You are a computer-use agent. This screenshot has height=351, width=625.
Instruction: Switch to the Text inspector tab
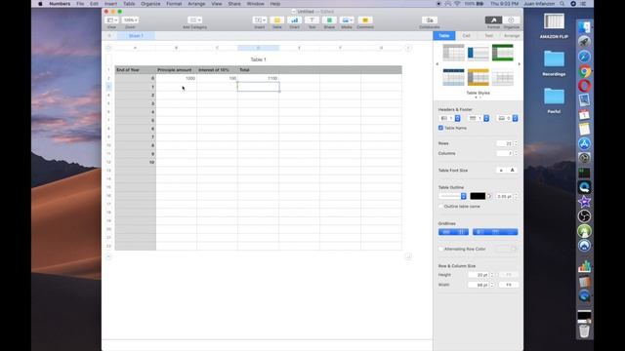coord(488,36)
